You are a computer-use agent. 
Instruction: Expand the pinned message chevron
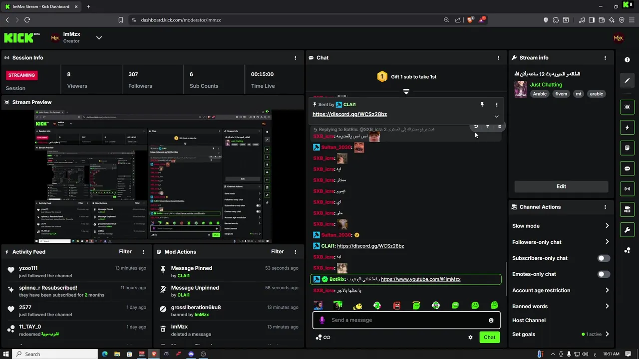(496, 117)
